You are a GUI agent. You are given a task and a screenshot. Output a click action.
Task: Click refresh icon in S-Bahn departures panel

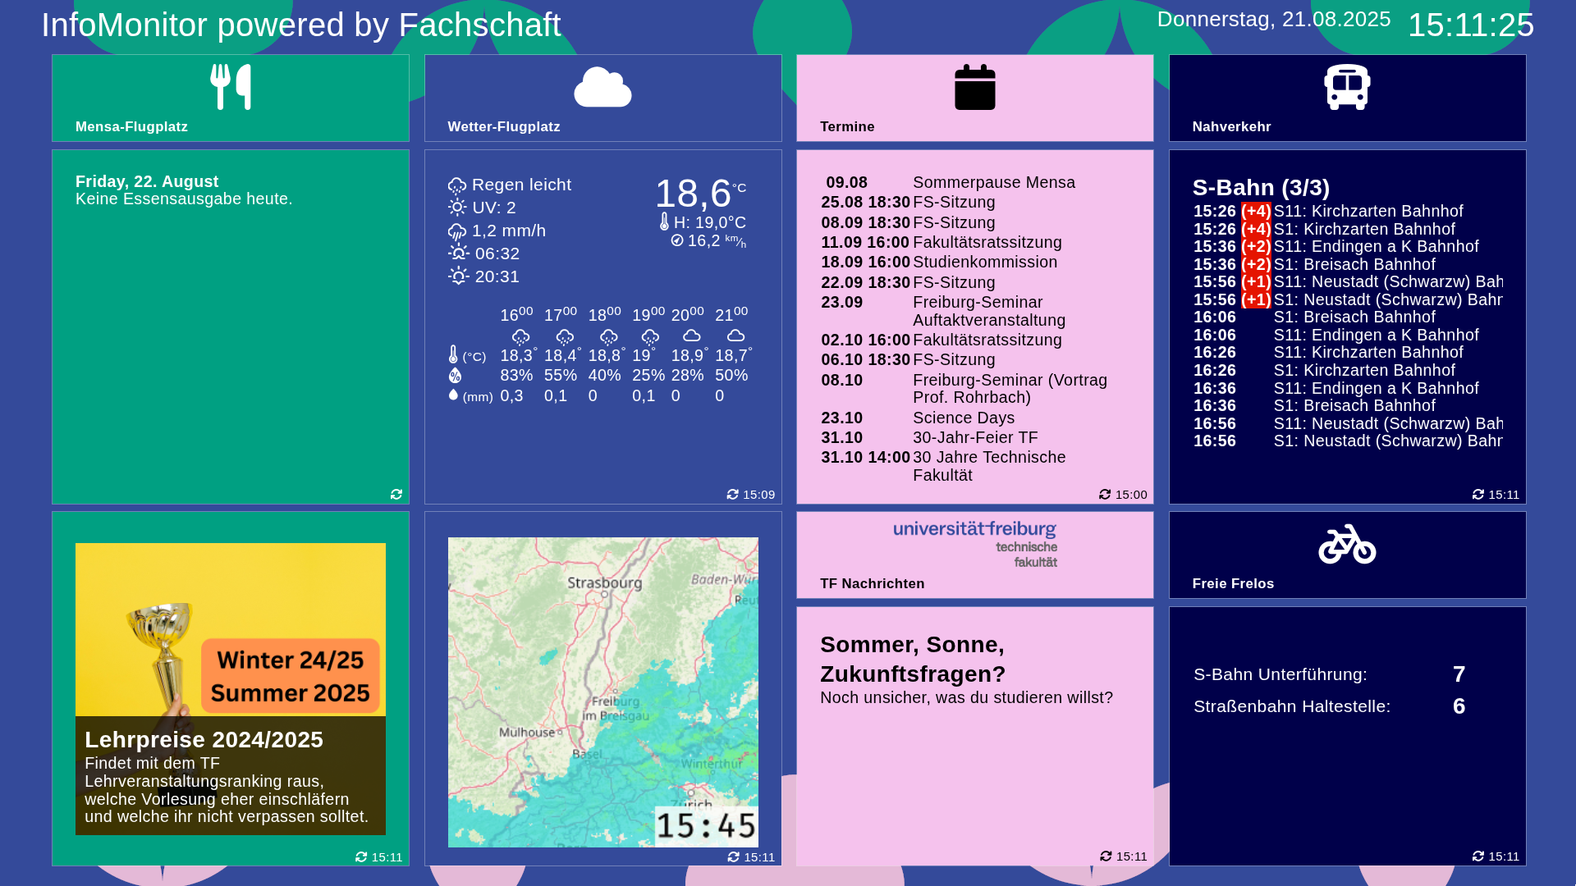click(1478, 494)
